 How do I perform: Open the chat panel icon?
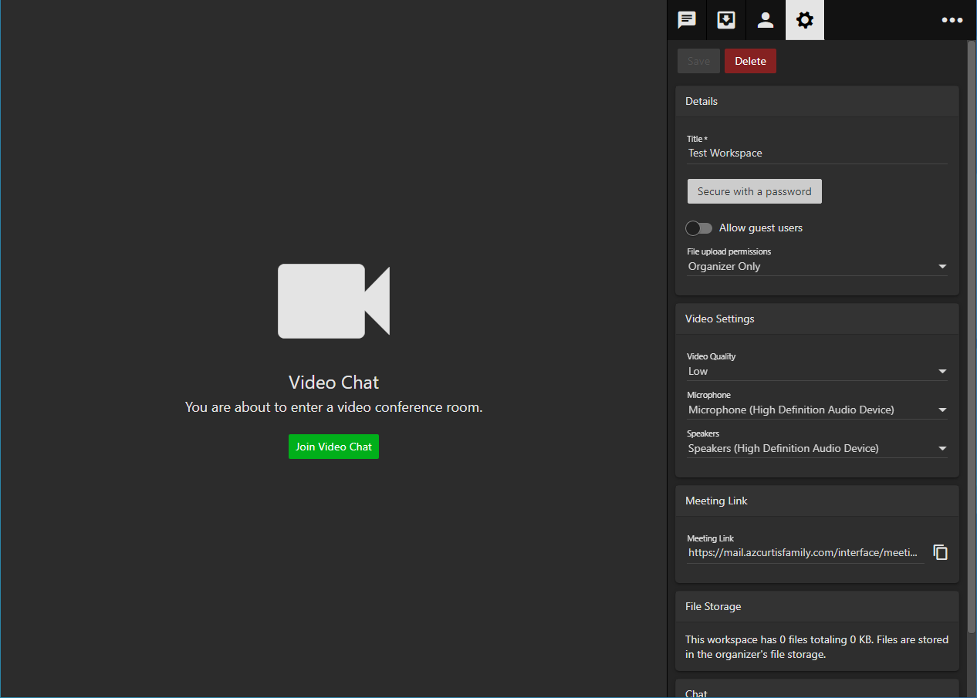[x=686, y=20]
